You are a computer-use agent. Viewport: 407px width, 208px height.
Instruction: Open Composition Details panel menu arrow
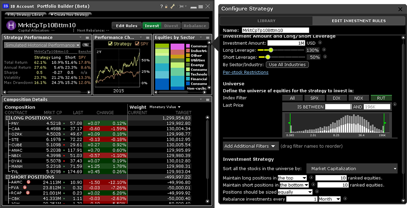tap(201, 100)
